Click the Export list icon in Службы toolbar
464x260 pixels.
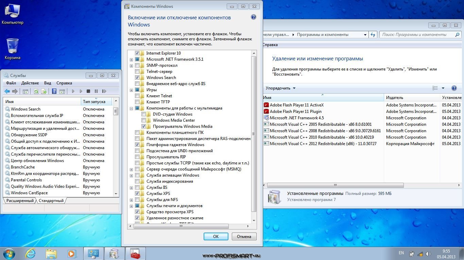(x=44, y=91)
